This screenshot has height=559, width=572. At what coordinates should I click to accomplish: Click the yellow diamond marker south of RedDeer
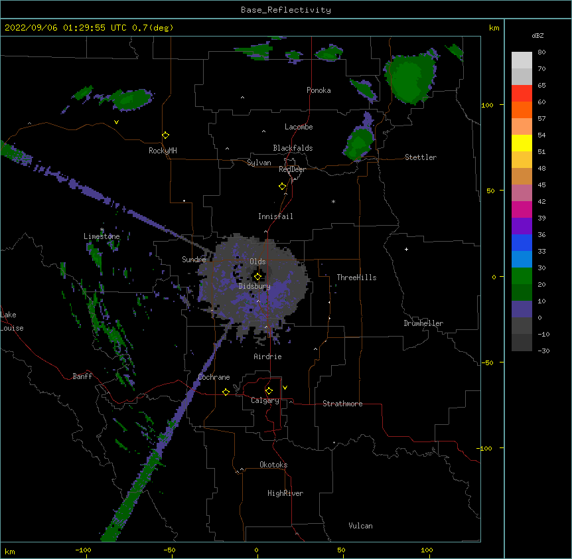(283, 187)
